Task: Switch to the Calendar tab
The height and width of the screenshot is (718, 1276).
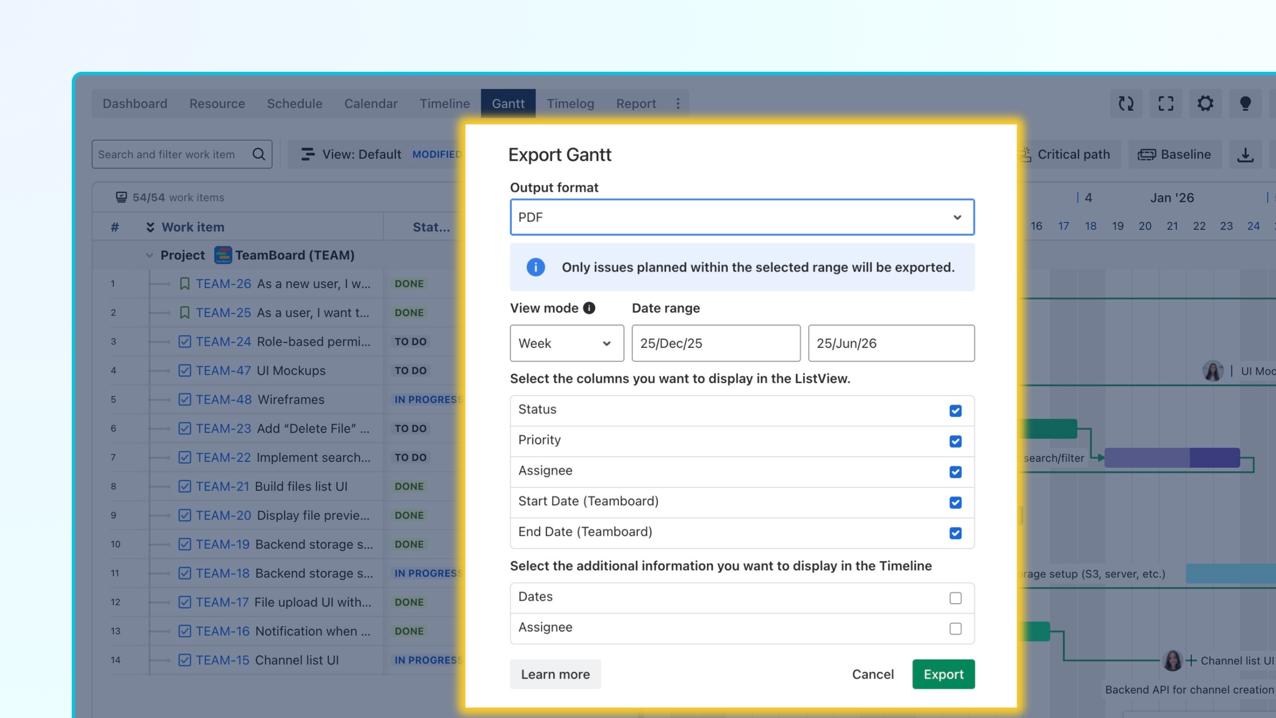Action: (x=371, y=104)
